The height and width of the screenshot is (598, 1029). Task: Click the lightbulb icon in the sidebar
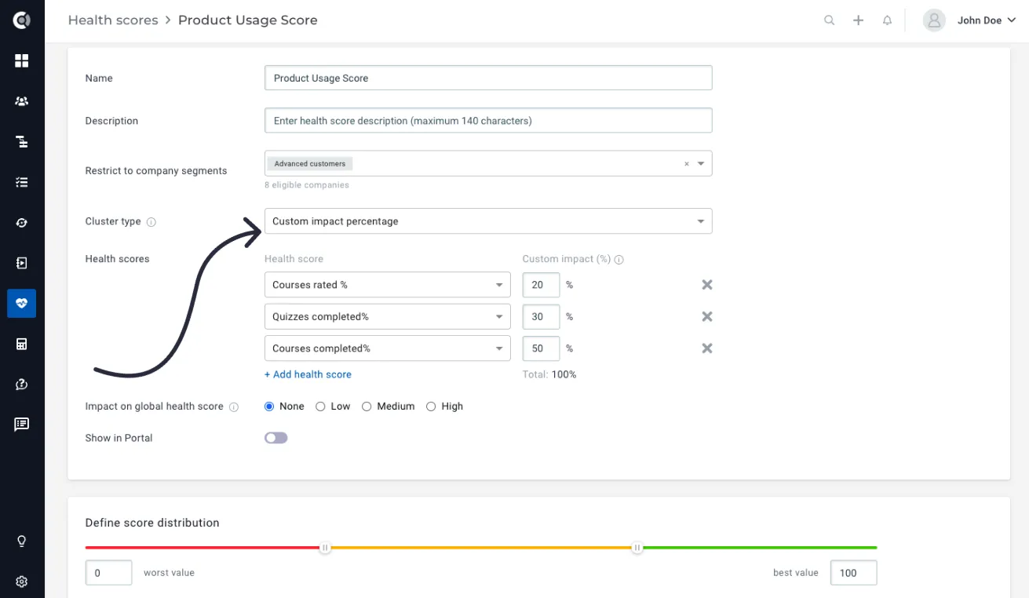click(22, 541)
